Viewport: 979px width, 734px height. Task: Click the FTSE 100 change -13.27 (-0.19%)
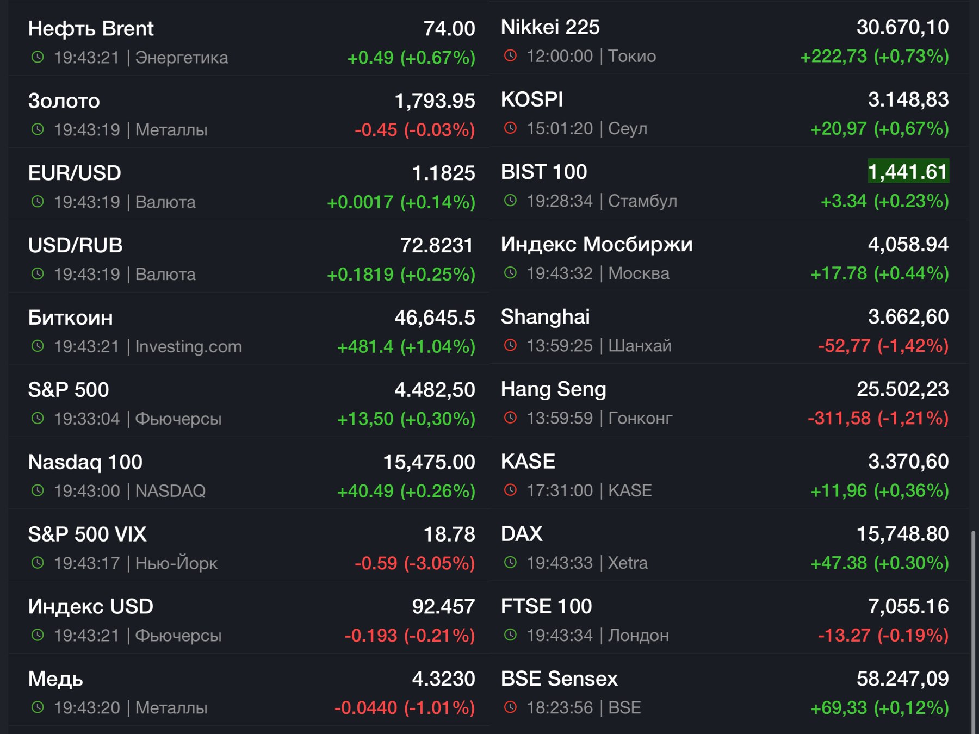pyautogui.click(x=883, y=635)
